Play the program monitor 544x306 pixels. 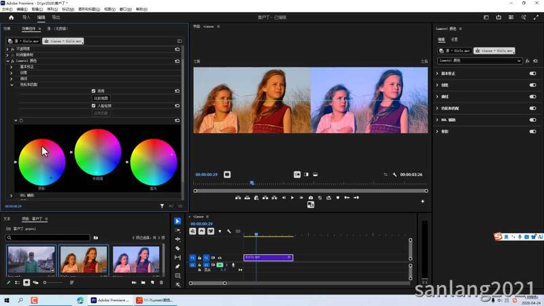tap(292, 198)
